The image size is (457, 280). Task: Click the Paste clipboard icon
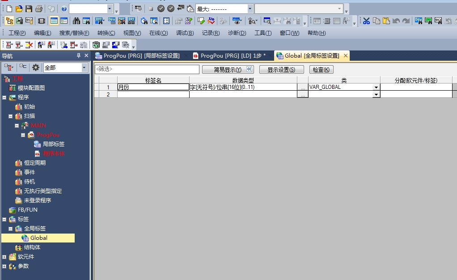click(x=386, y=21)
